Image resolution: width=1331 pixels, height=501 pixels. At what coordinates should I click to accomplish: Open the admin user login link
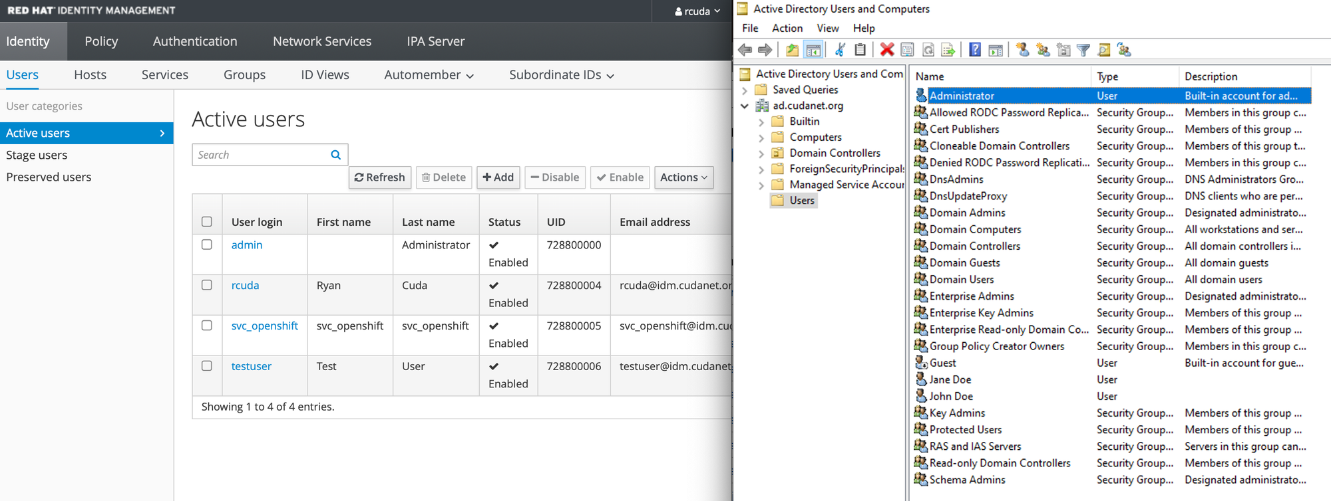point(247,245)
